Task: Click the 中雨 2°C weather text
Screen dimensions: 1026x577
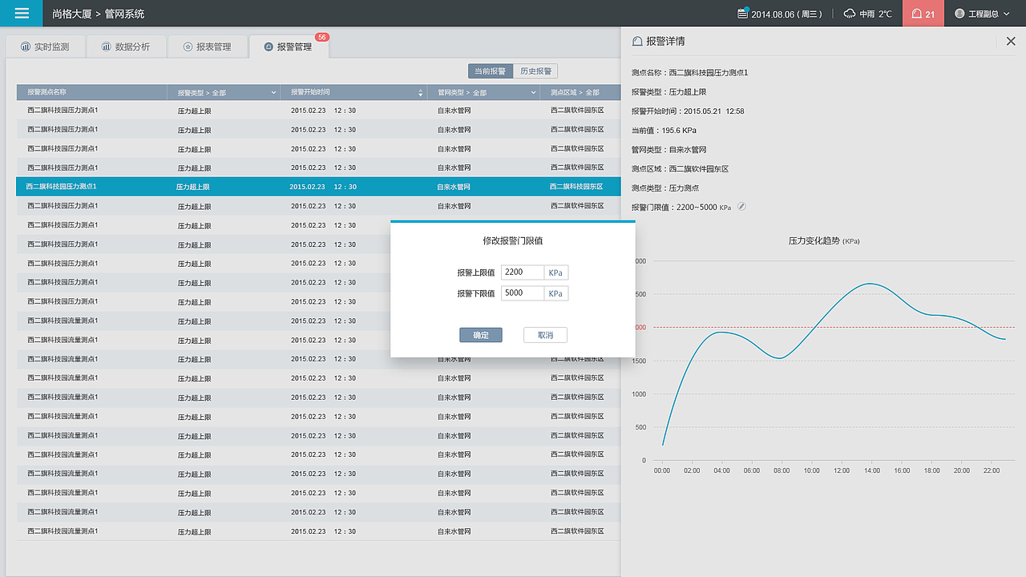Action: coord(875,14)
